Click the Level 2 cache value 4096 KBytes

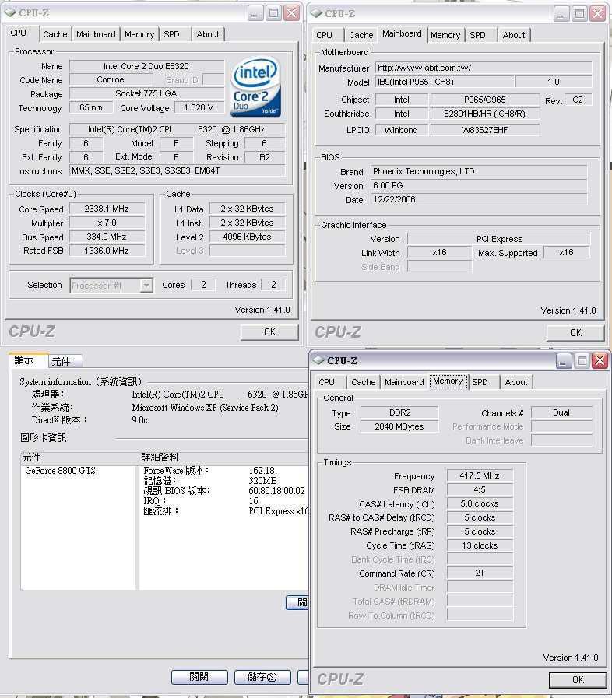pos(247,237)
